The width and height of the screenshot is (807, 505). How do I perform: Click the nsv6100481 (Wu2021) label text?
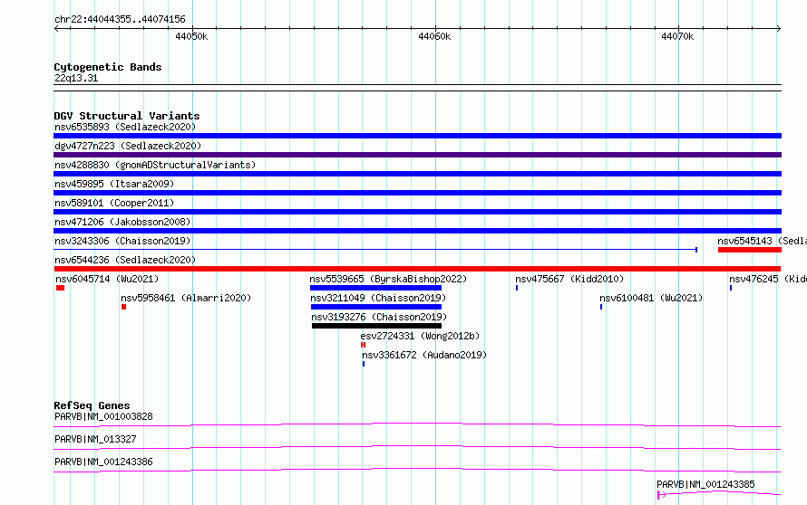point(651,298)
